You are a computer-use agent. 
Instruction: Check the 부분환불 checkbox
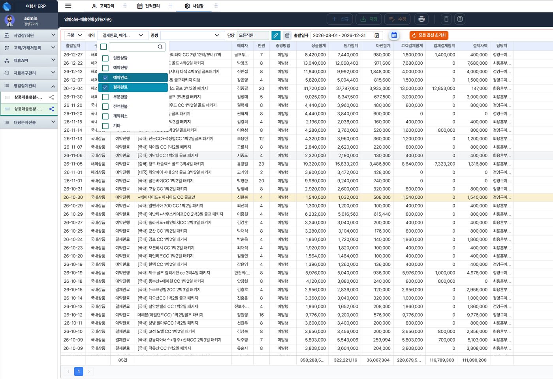click(x=105, y=97)
